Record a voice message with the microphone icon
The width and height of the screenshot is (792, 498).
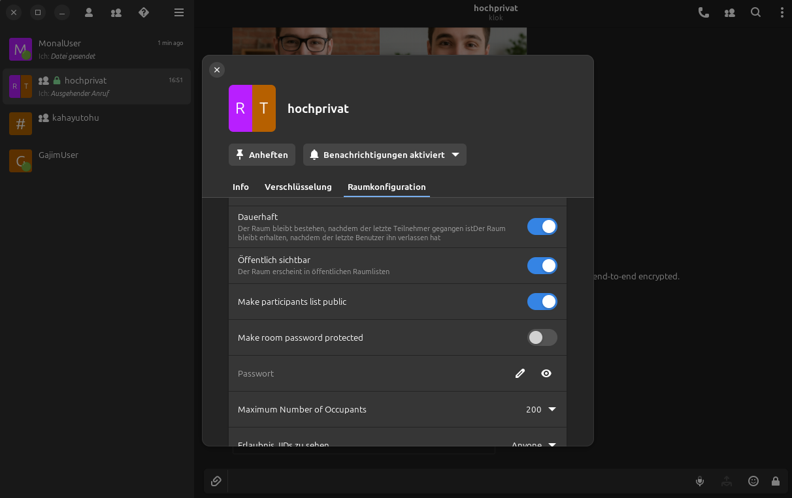(699, 481)
